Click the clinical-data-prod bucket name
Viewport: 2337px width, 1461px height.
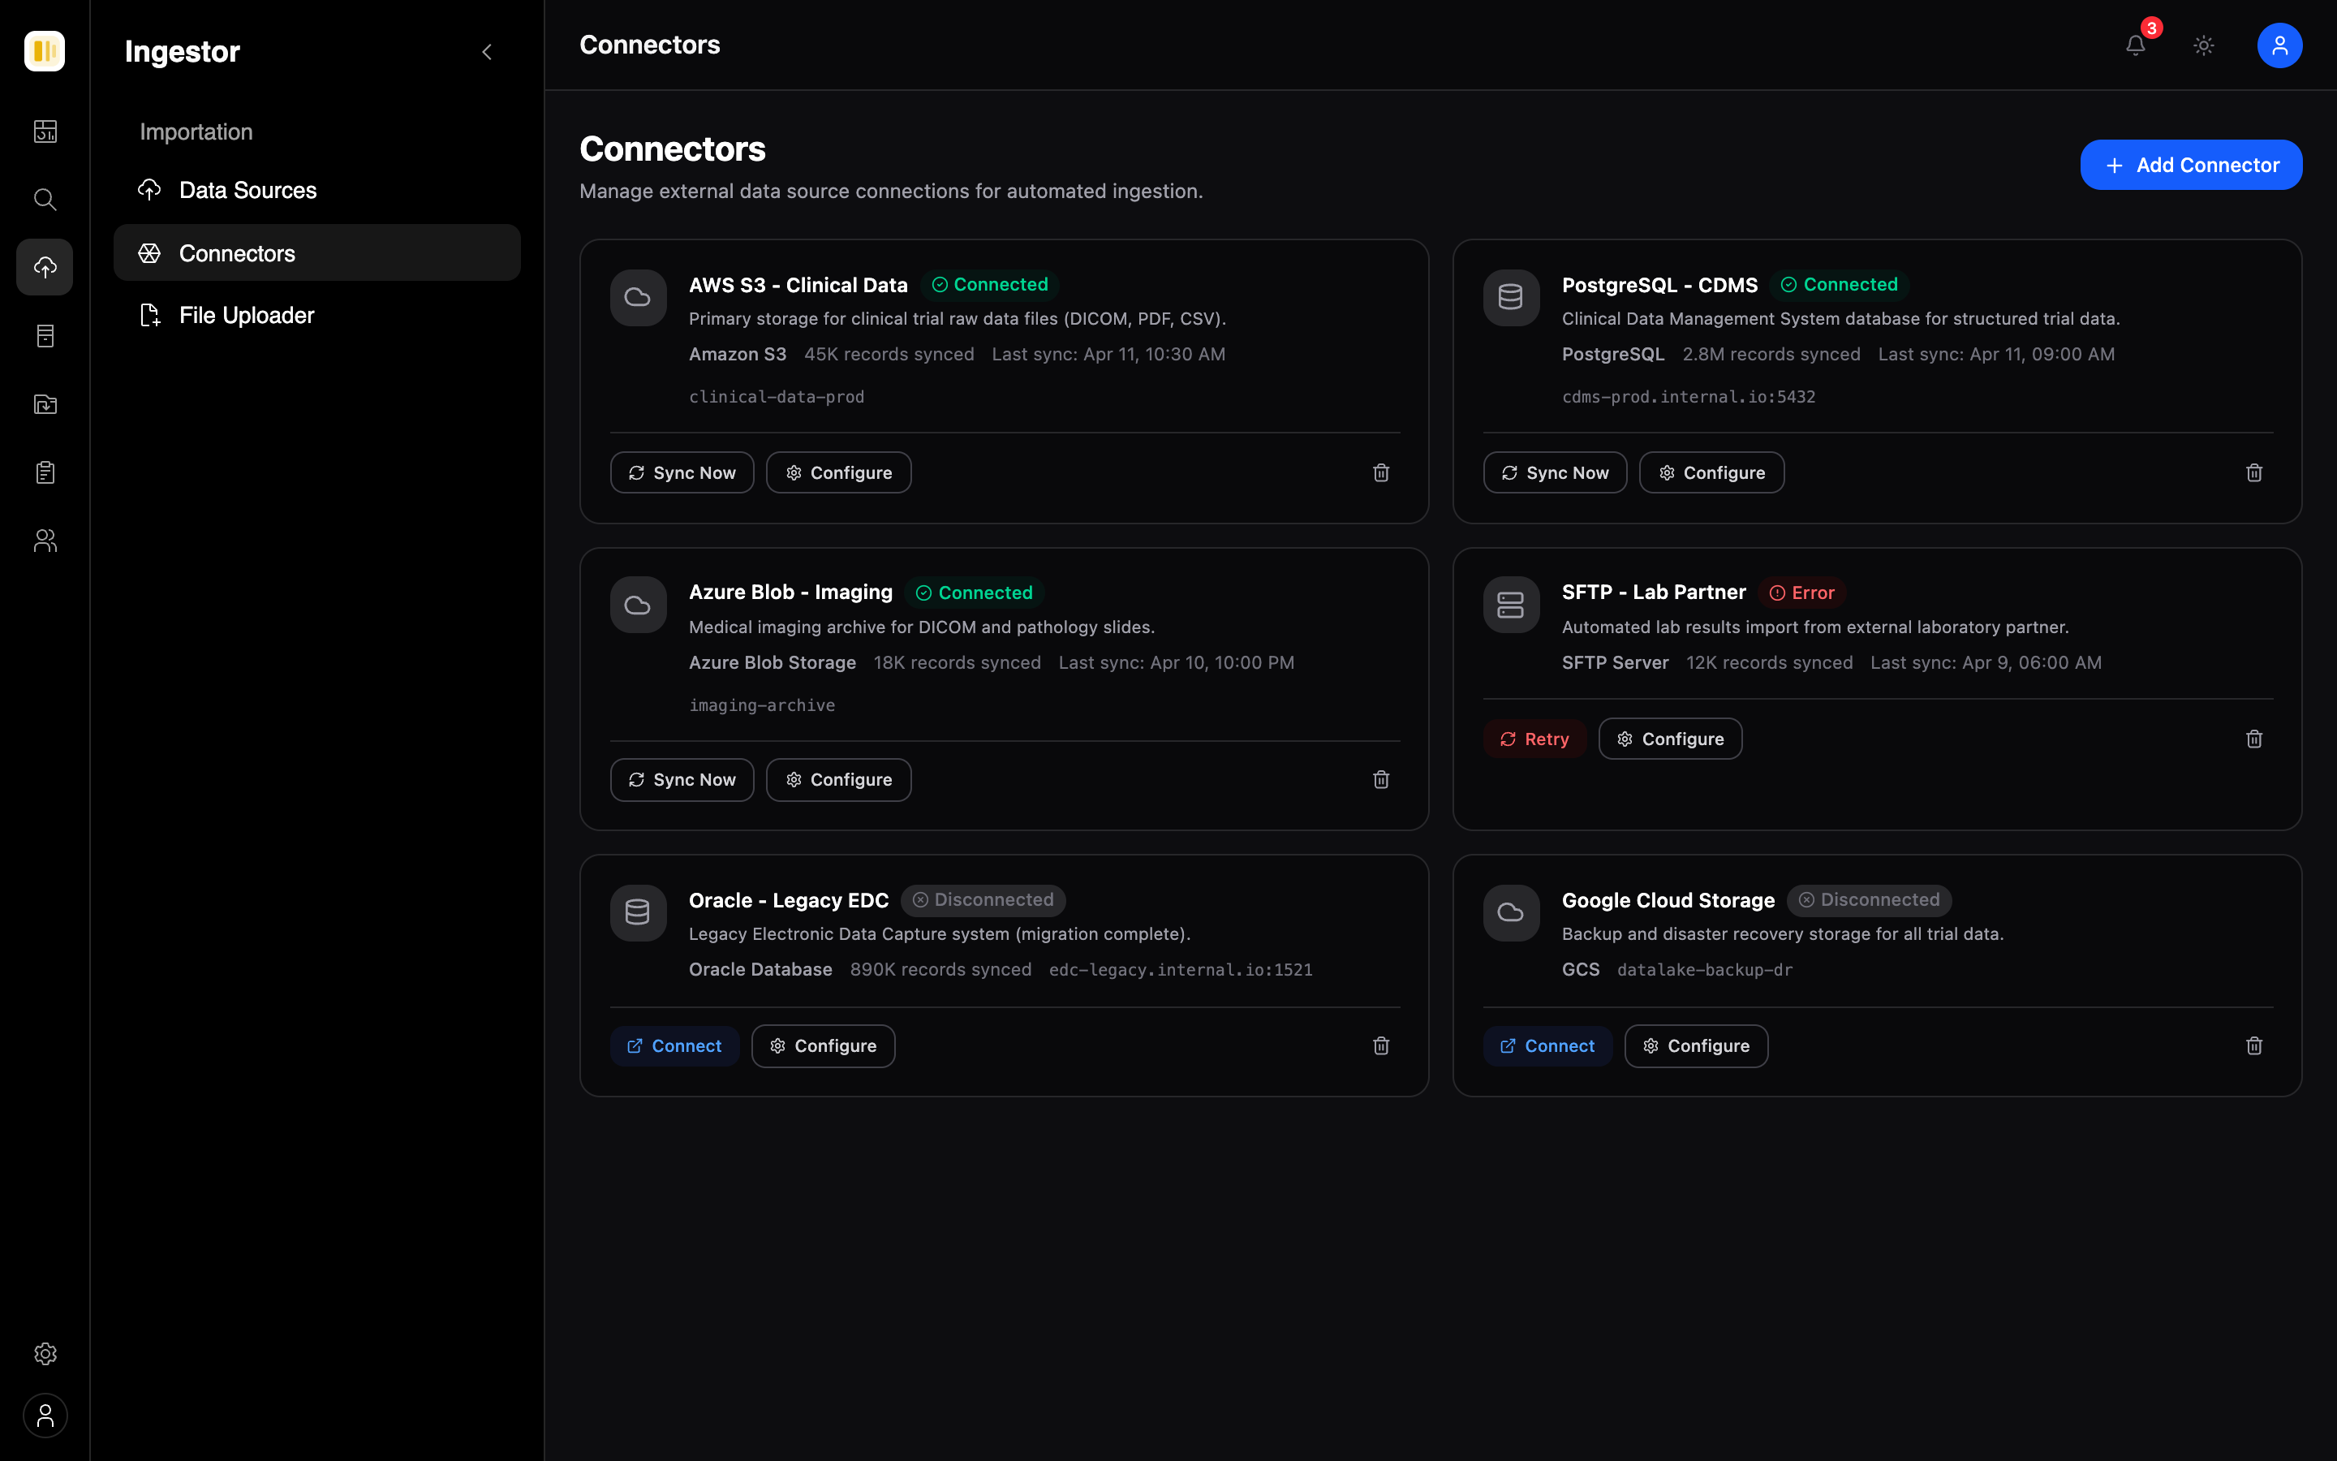[776, 396]
